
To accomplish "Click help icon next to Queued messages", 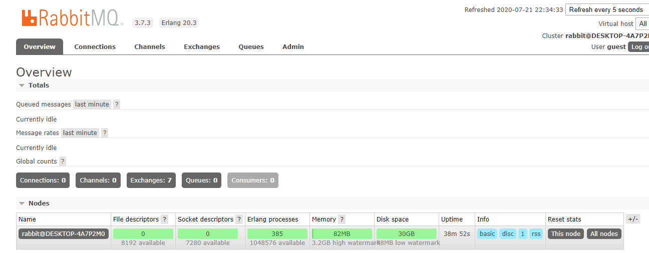I will click(117, 104).
